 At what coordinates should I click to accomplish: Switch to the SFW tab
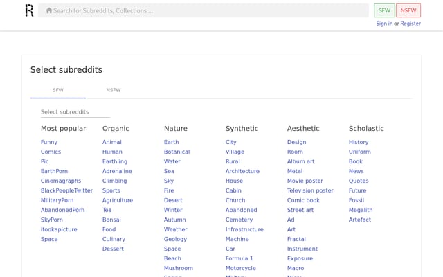point(58,90)
